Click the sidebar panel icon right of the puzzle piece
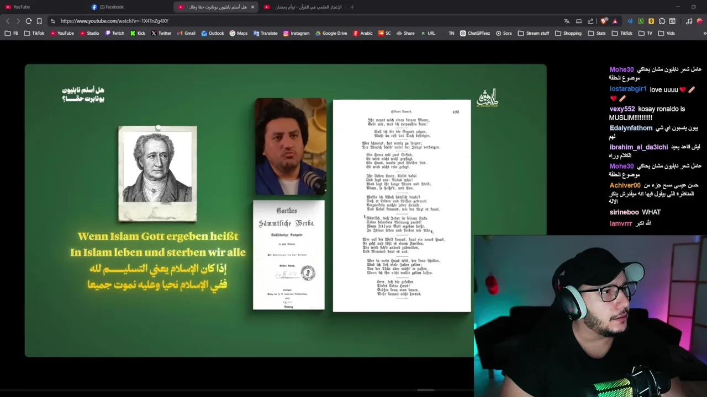Image resolution: width=707 pixels, height=397 pixels. tap(672, 21)
